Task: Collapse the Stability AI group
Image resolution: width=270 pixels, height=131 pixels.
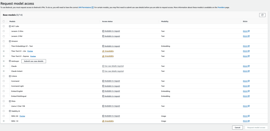Action: click(x=10, y=111)
